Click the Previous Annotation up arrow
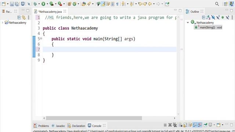This screenshot has width=235, height=132. tap(131, 4)
